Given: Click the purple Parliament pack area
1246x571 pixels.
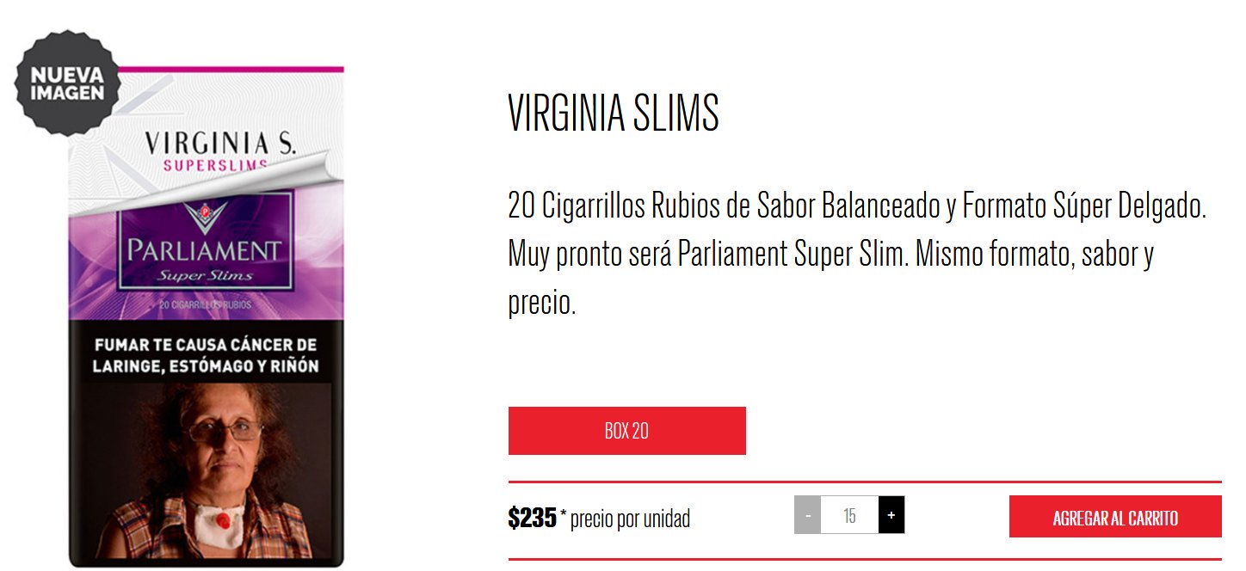Looking at the screenshot, I should pyautogui.click(x=207, y=250).
